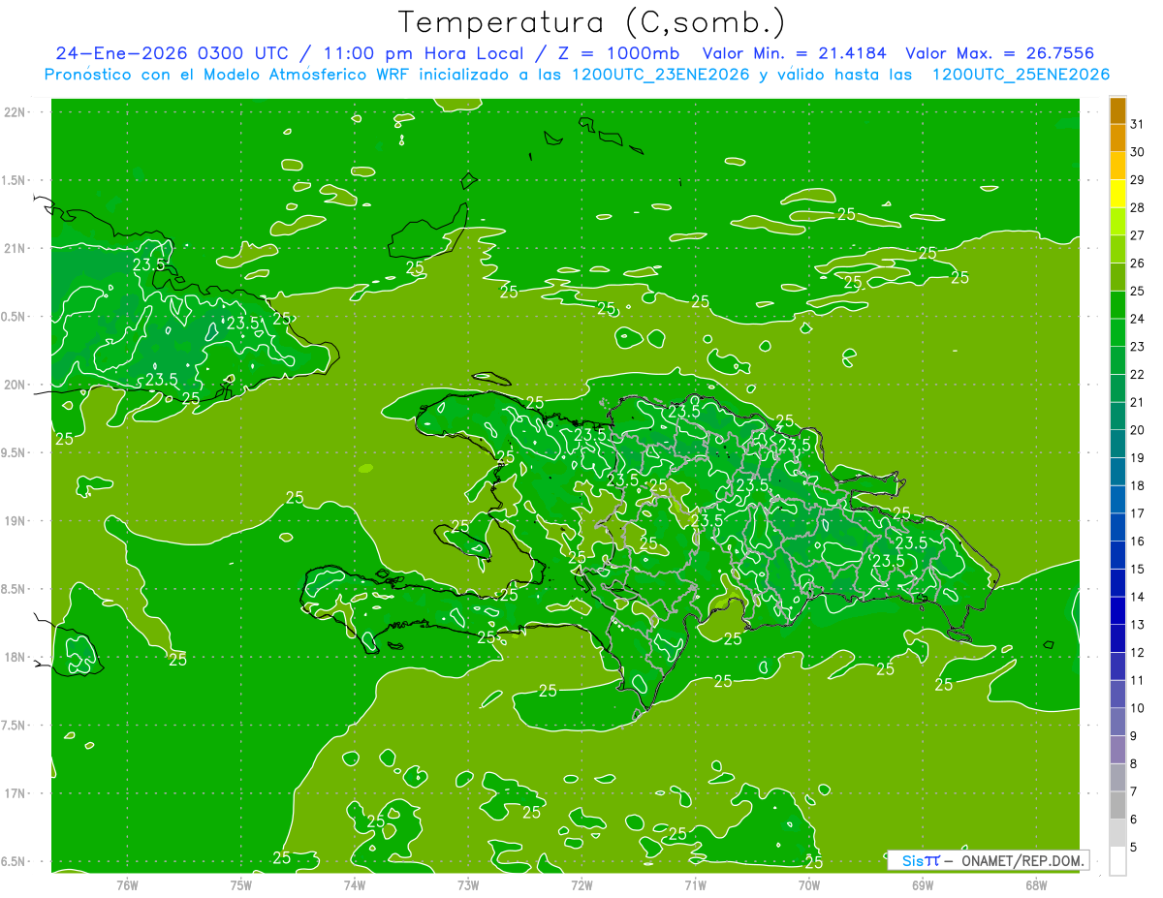
Task: Select 'Valor Min. = 21.4184' text
Action: coord(795,53)
